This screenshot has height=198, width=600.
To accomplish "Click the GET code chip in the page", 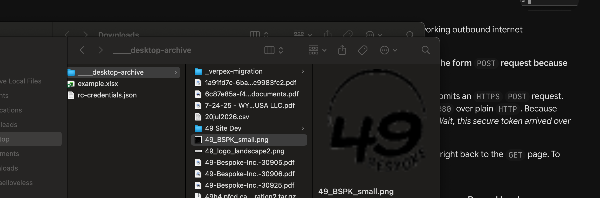I will [x=515, y=155].
